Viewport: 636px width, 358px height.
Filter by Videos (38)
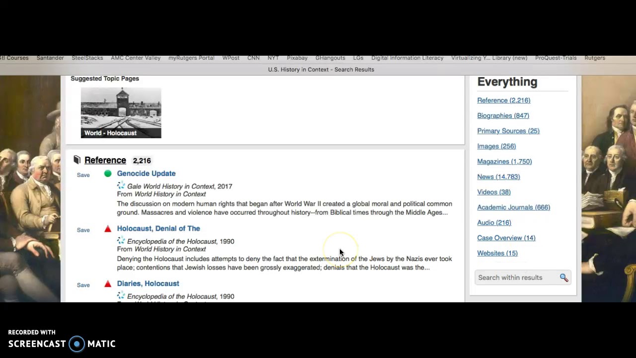point(493,192)
